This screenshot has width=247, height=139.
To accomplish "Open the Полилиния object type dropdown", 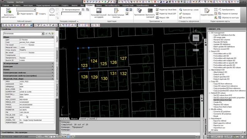I will point(24,34).
